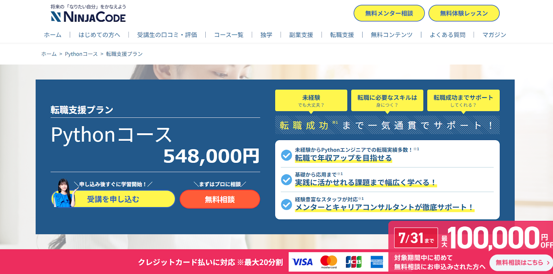Click the checkmark icon beside メンターとキャリアコンサルタント
553x274 pixels.
(287, 205)
